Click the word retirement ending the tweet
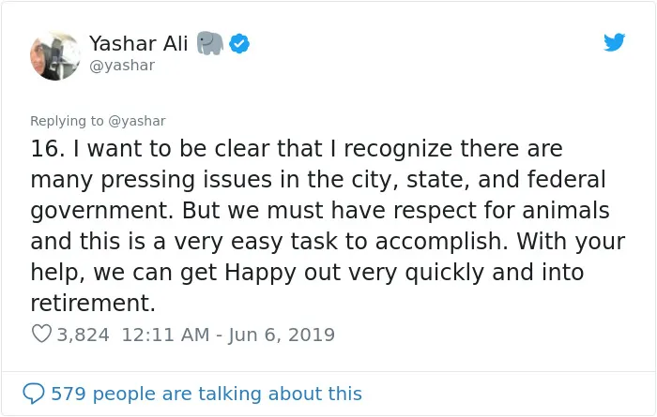Viewport: 657px width, 417px height. pos(93,303)
